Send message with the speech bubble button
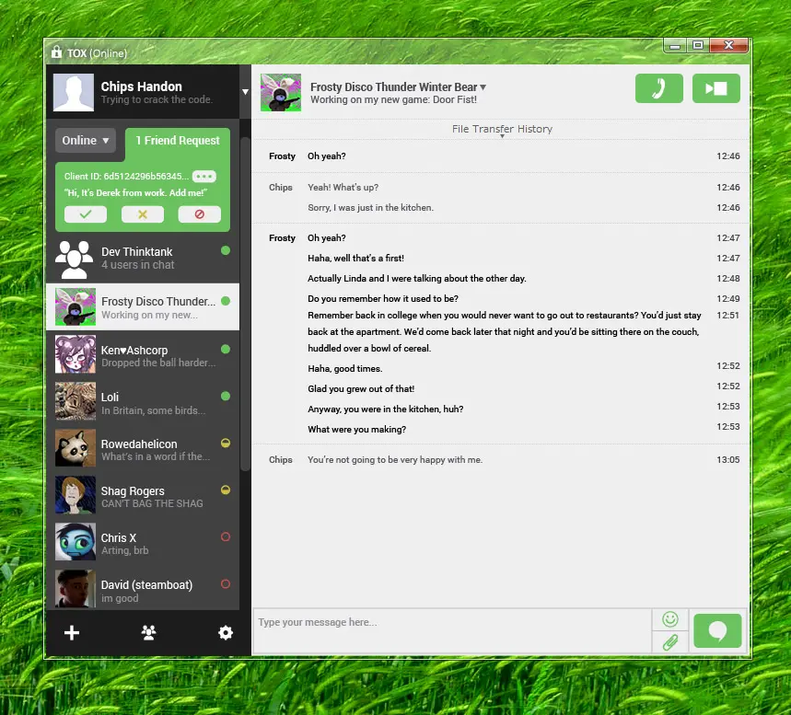Screen dimensions: 791x715 point(716,631)
